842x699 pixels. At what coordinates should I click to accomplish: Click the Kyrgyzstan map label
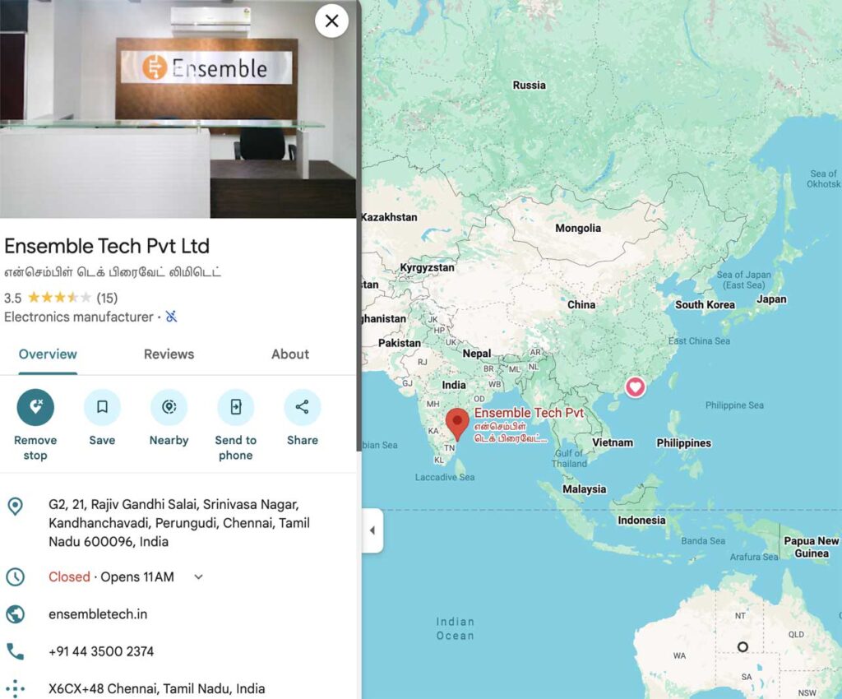pos(427,267)
